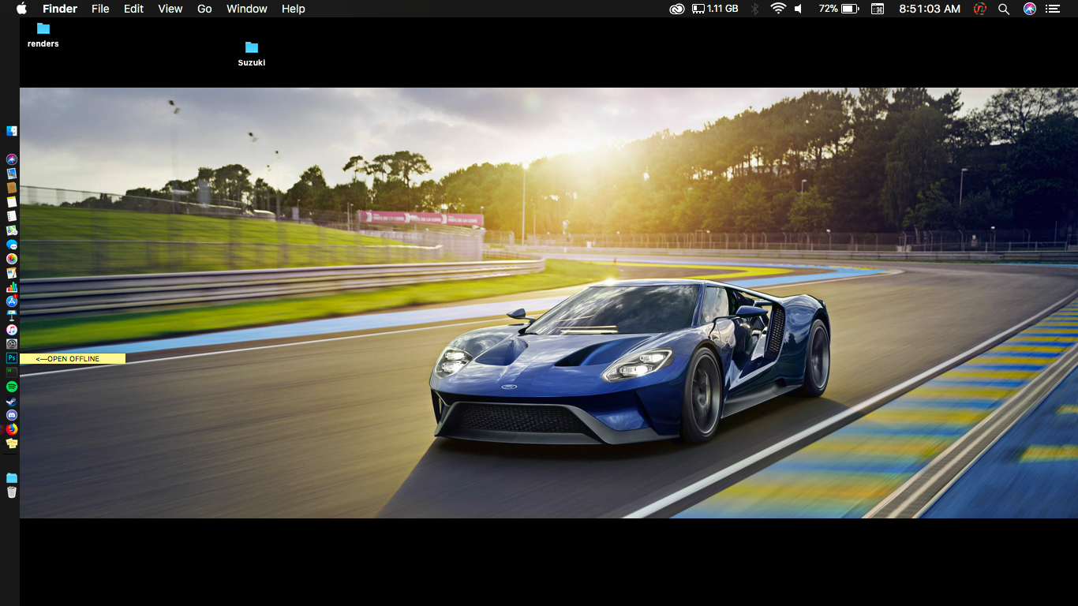The image size is (1078, 606).
Task: Open Reminders from the Dock
Action: pos(12,216)
